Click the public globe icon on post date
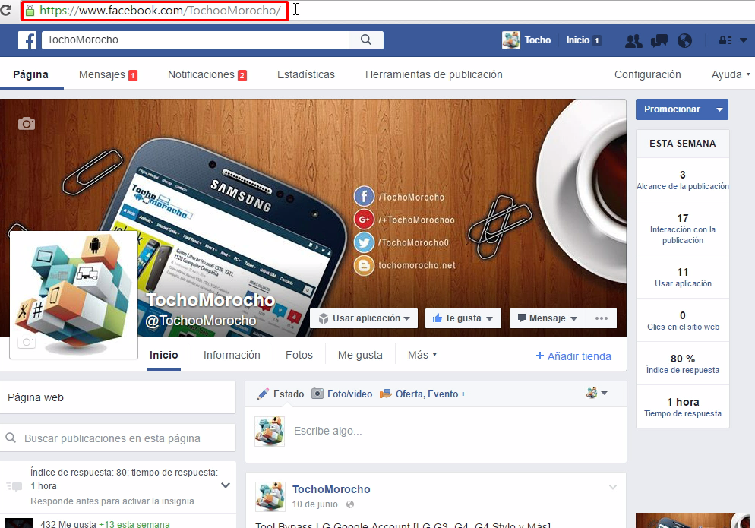The height and width of the screenshot is (528, 755). pos(350,504)
